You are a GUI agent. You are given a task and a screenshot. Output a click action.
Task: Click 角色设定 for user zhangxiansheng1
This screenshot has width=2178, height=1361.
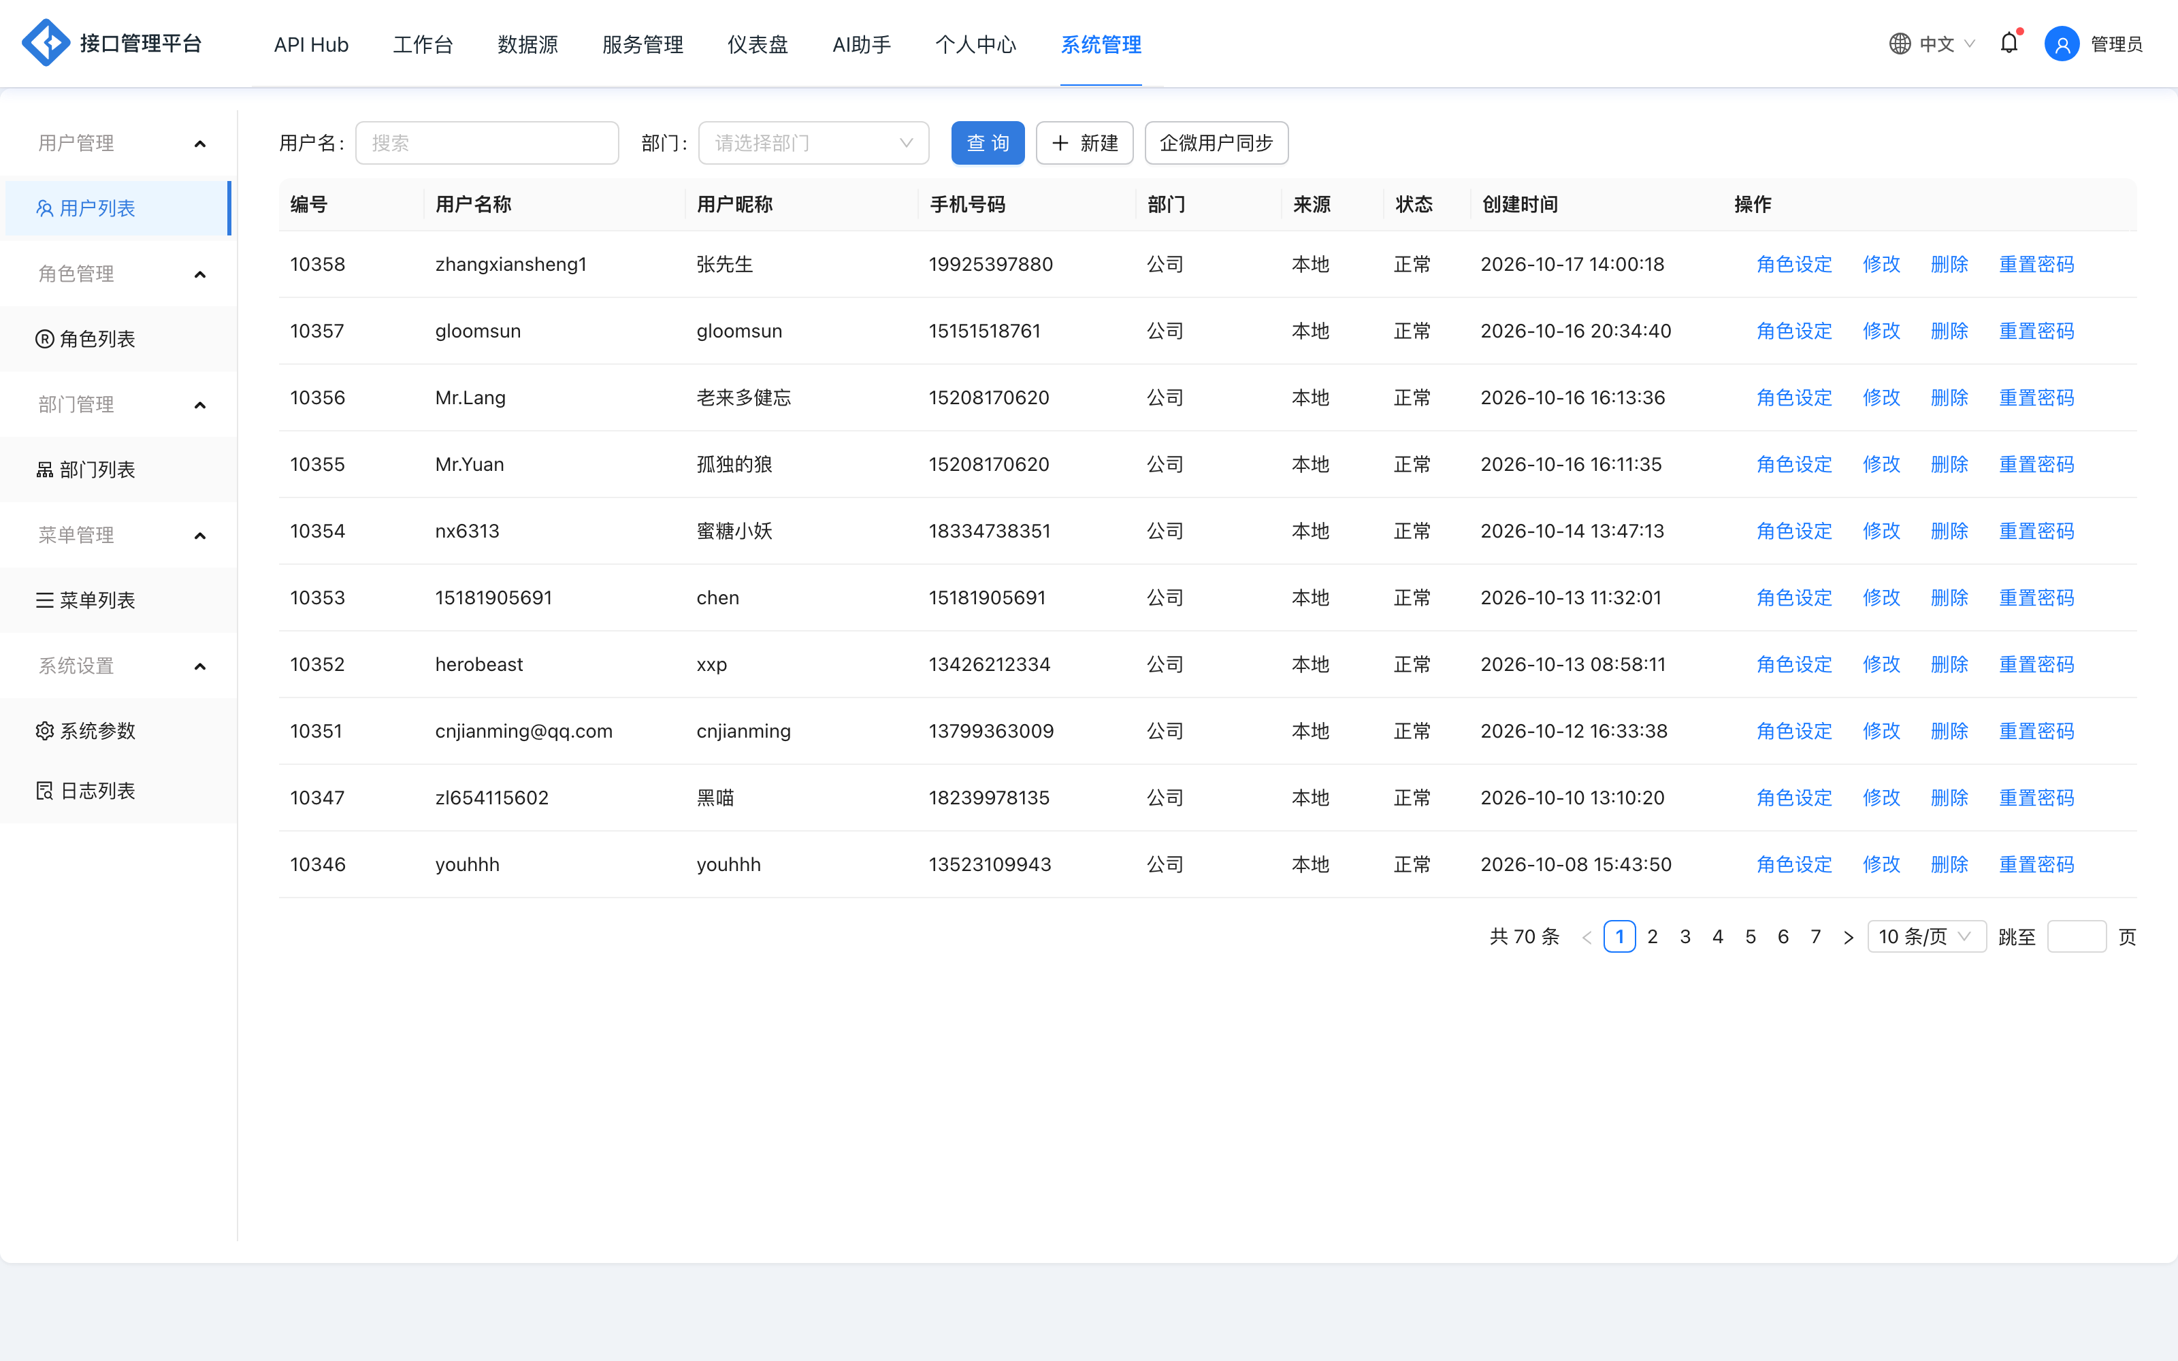pos(1793,264)
